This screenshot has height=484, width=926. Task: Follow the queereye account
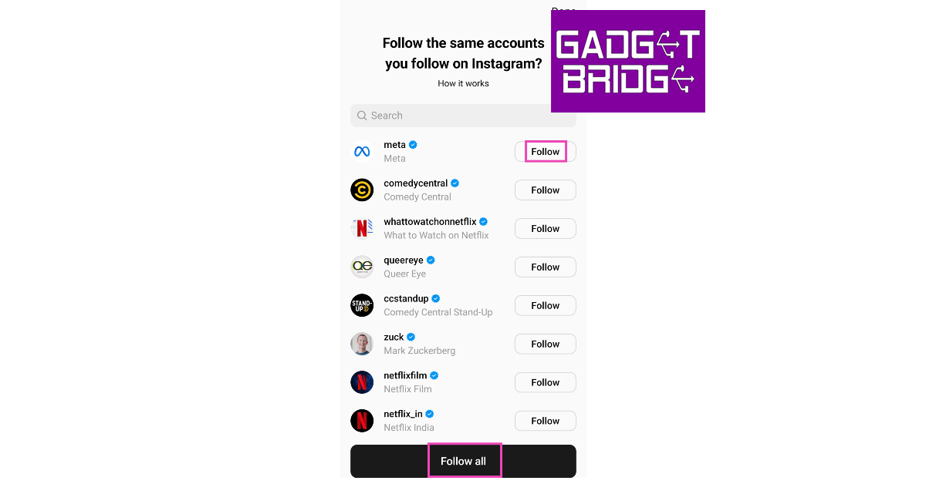(546, 267)
